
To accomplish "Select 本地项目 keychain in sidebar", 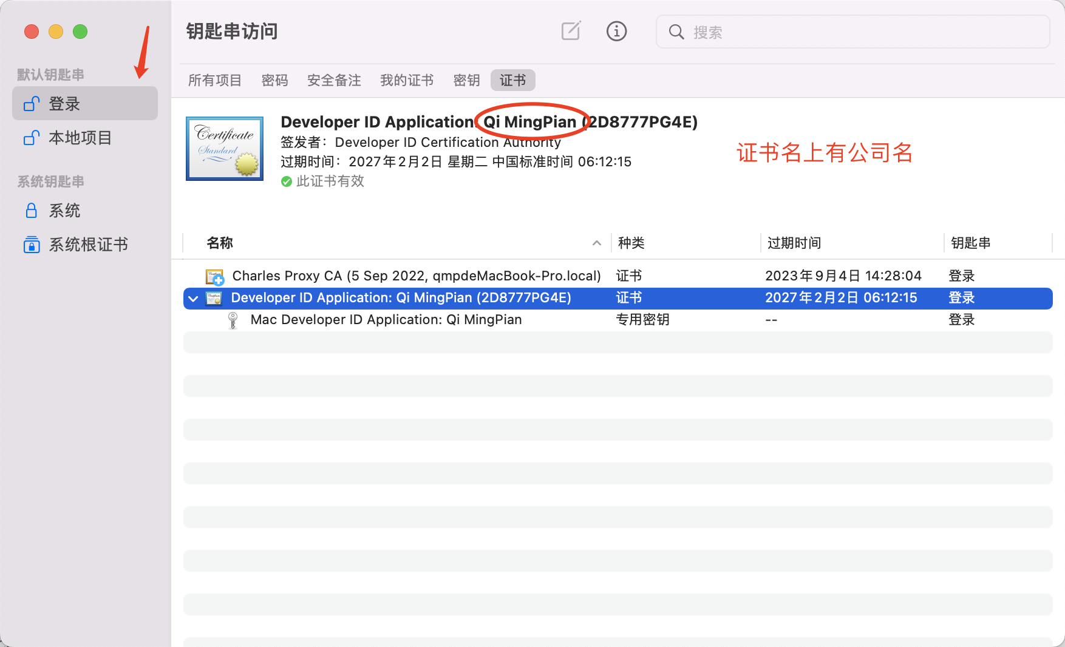I will click(x=85, y=138).
